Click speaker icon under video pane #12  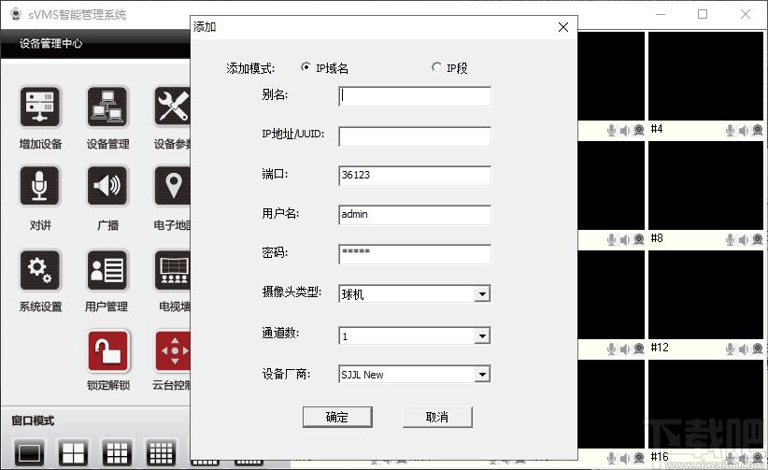click(744, 349)
